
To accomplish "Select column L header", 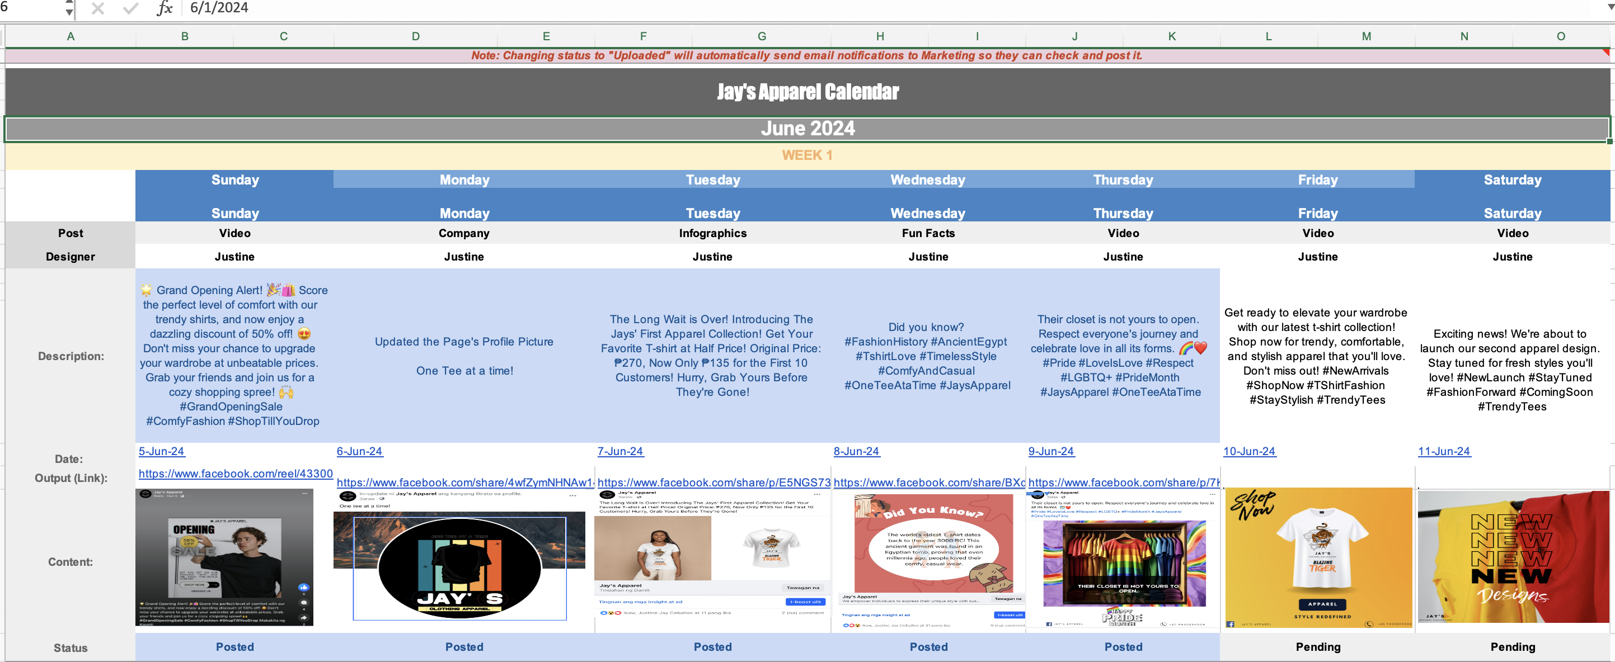I will (1268, 36).
